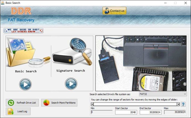Click the Basic Search folder icon
This screenshot has height=118, width=191.
click(x=28, y=52)
